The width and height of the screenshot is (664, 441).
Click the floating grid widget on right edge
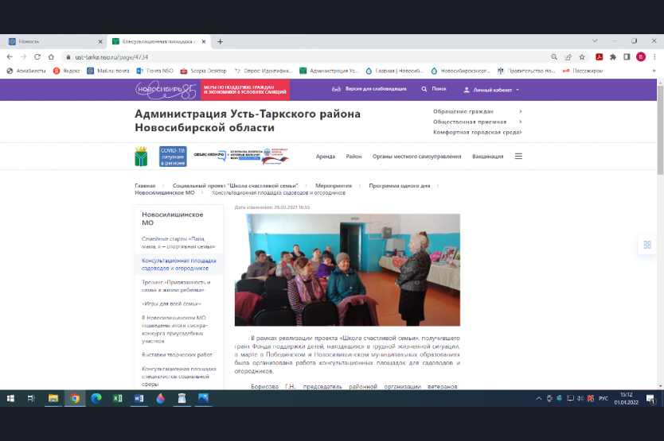pyautogui.click(x=647, y=245)
